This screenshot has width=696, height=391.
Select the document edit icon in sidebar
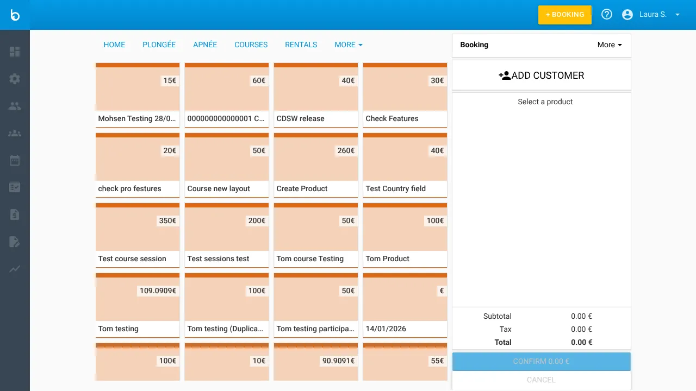(15, 242)
